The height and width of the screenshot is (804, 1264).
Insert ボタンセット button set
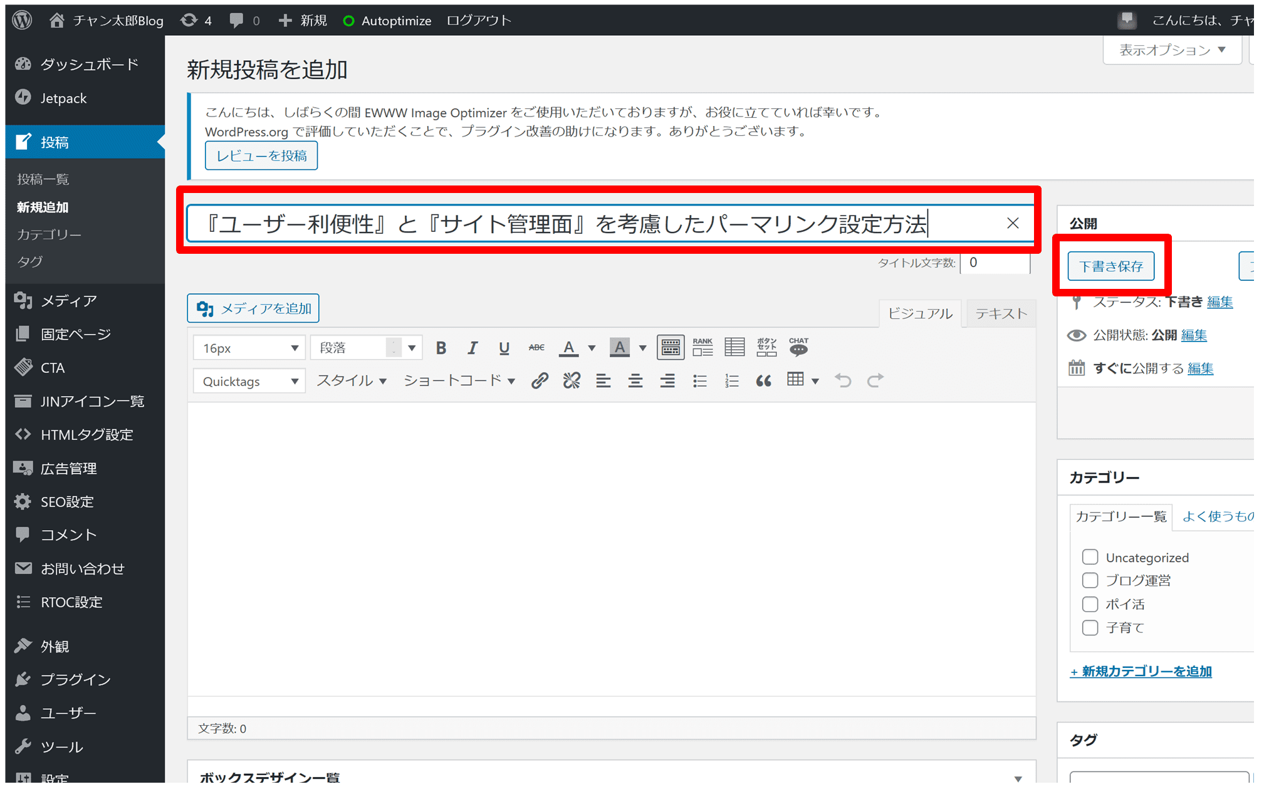pyautogui.click(x=766, y=347)
